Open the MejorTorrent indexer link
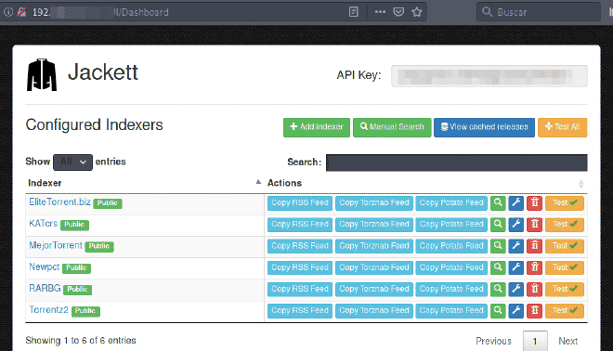 56,245
